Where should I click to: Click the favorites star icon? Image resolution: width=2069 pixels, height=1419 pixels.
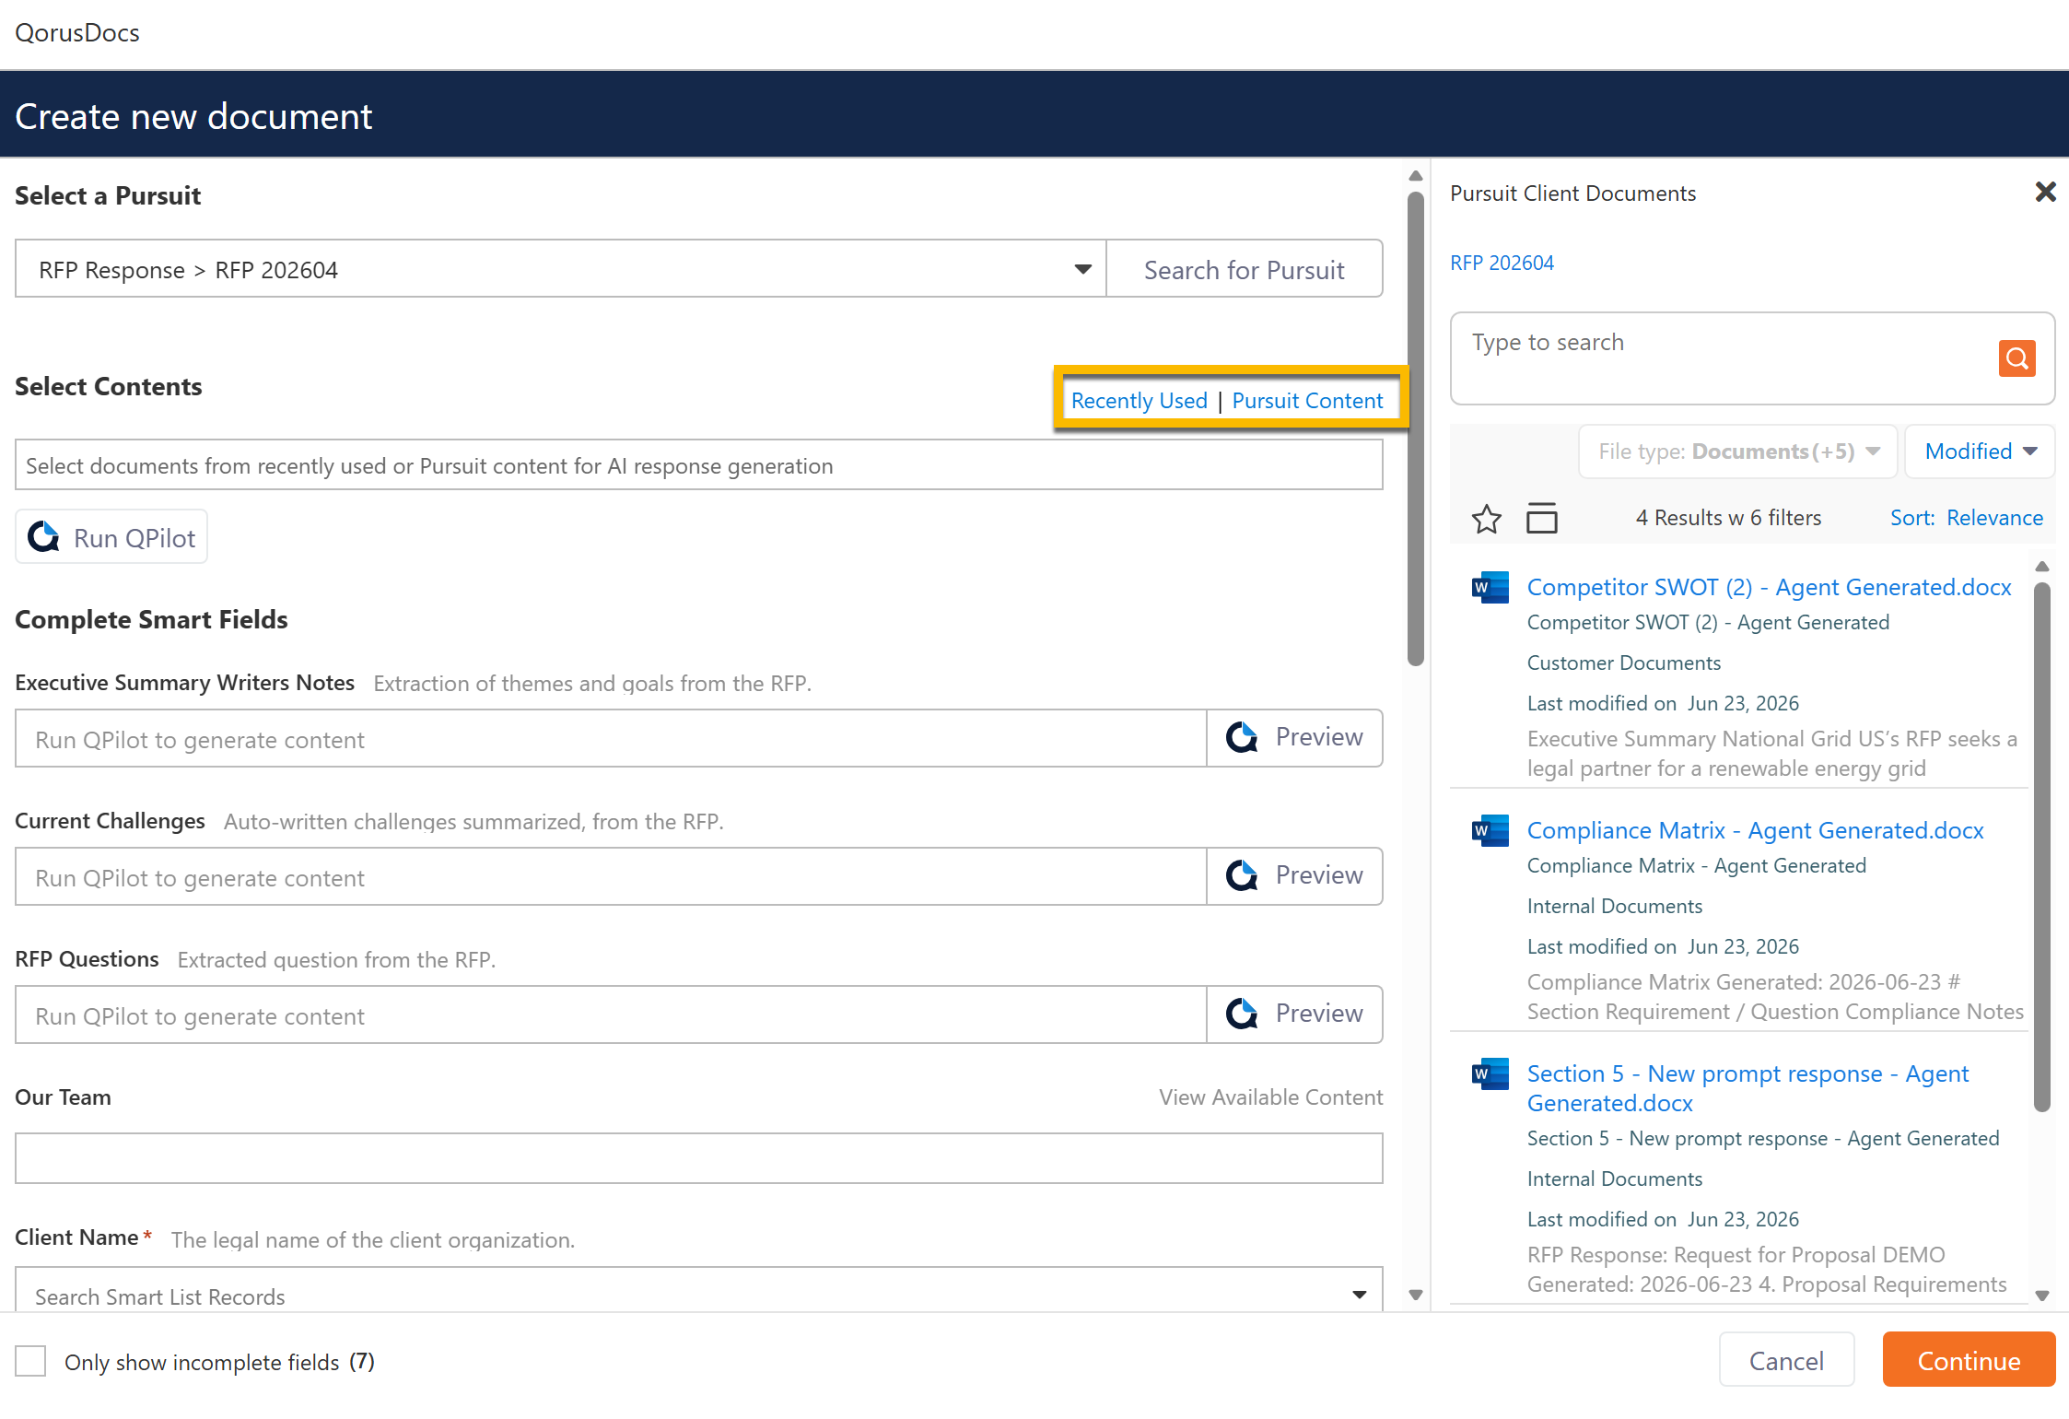coord(1486,519)
